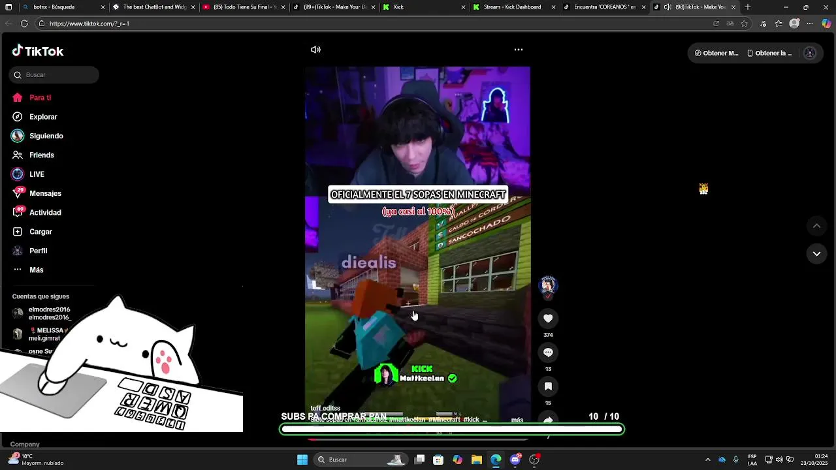This screenshot has height=470, width=836.
Task: Add page to favorites star
Action: tap(744, 23)
